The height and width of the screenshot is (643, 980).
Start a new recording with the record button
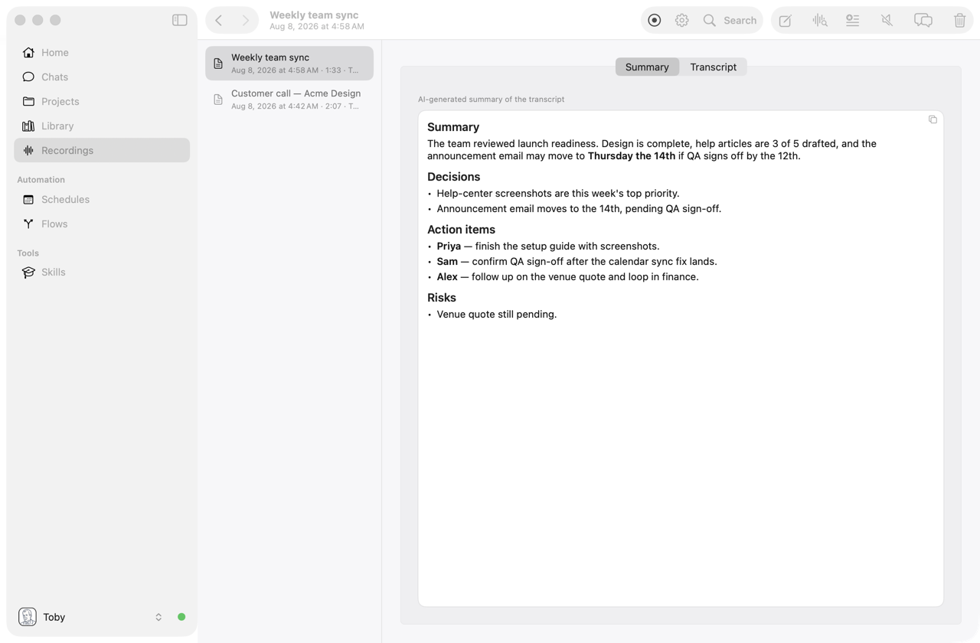point(654,21)
